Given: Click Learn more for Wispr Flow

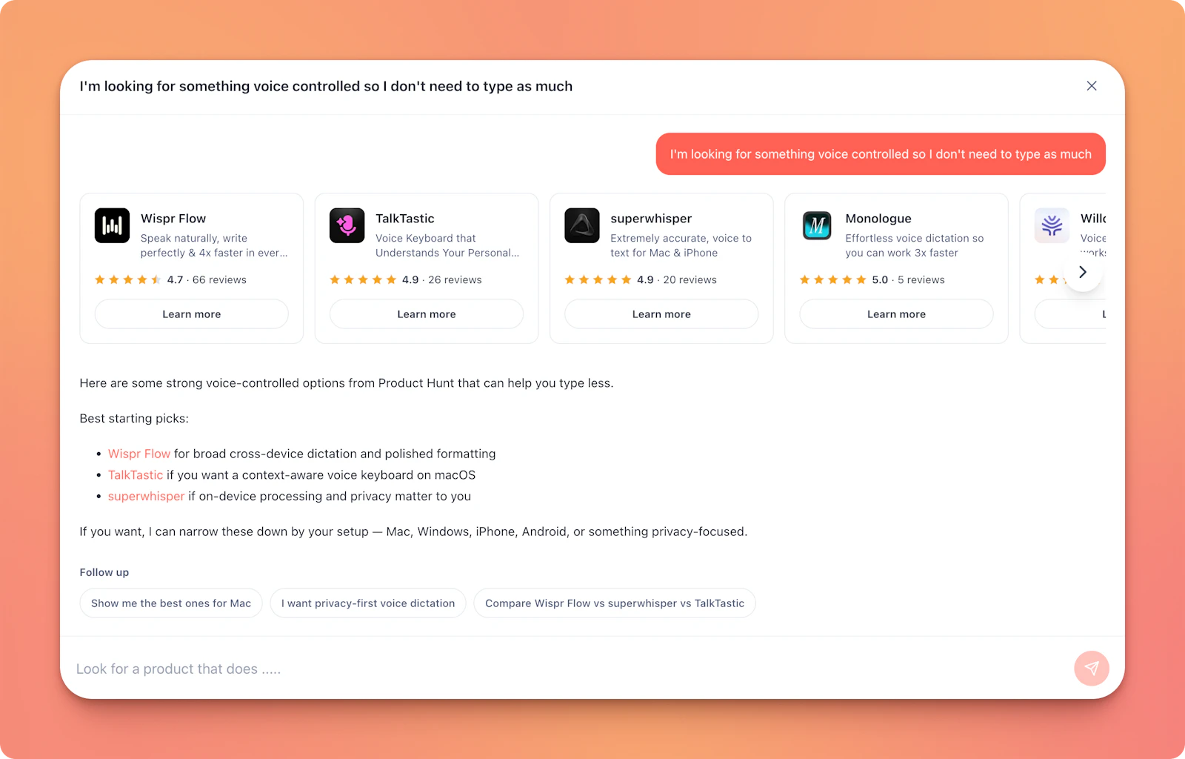Looking at the screenshot, I should coord(191,314).
